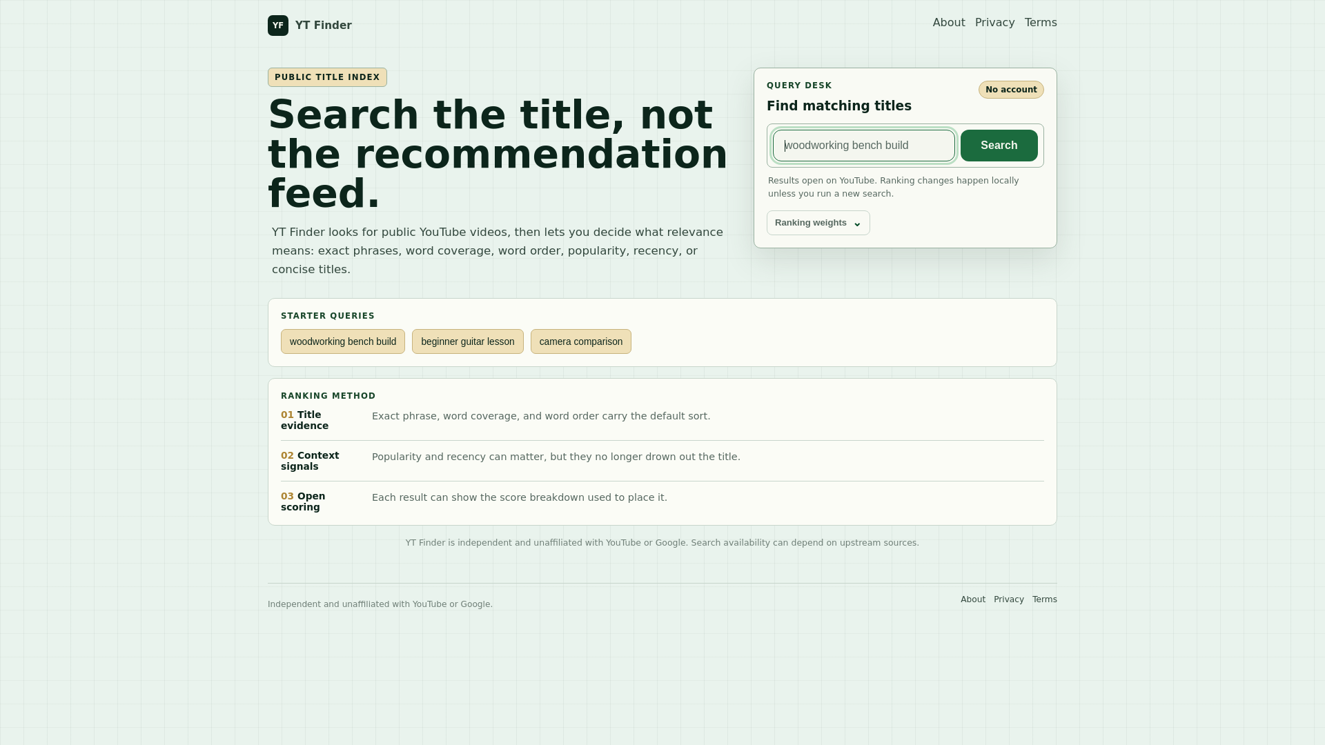Click the 02 Context signals label
This screenshot has width=1325, height=745.
pyautogui.click(x=310, y=461)
